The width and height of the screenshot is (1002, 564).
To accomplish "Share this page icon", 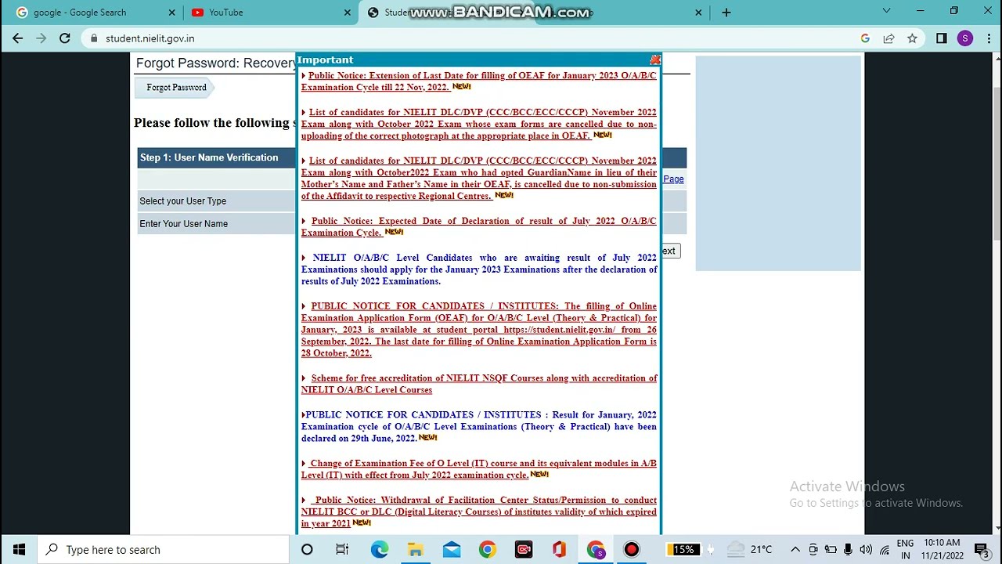I will pyautogui.click(x=888, y=38).
